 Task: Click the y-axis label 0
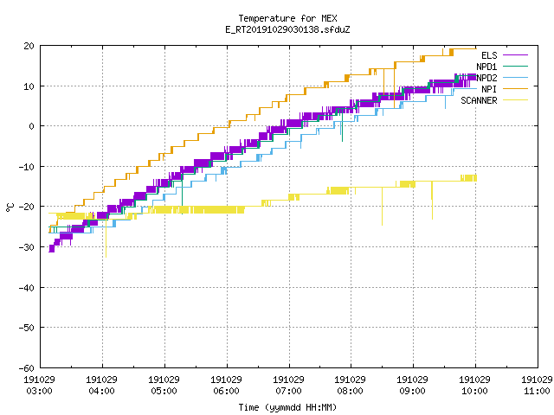click(x=32, y=126)
